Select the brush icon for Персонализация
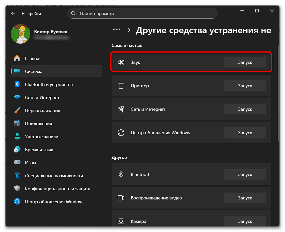This screenshot has height=232, width=285. (x=17, y=110)
